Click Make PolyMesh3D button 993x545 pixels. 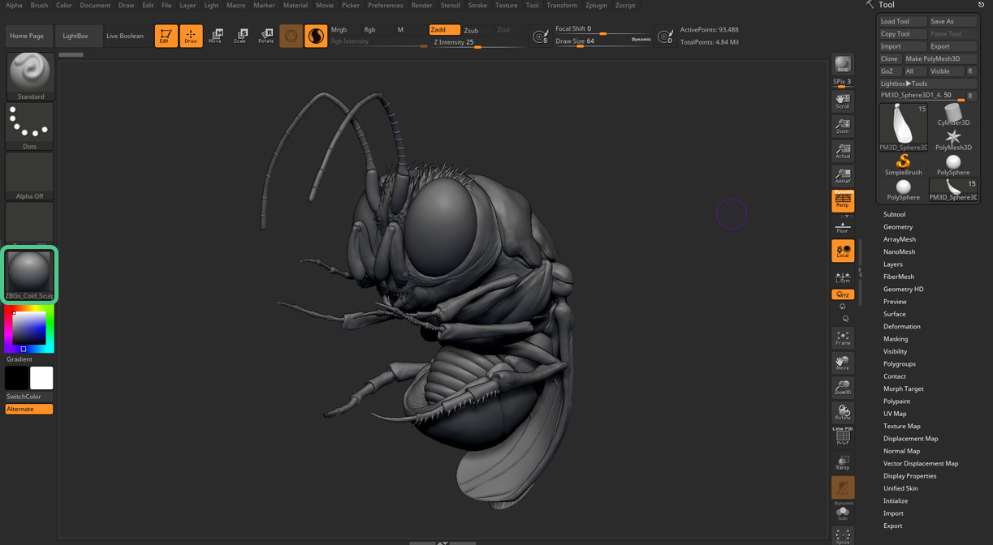coord(939,58)
